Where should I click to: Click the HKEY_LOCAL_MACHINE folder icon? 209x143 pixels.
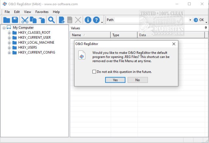point(14,43)
